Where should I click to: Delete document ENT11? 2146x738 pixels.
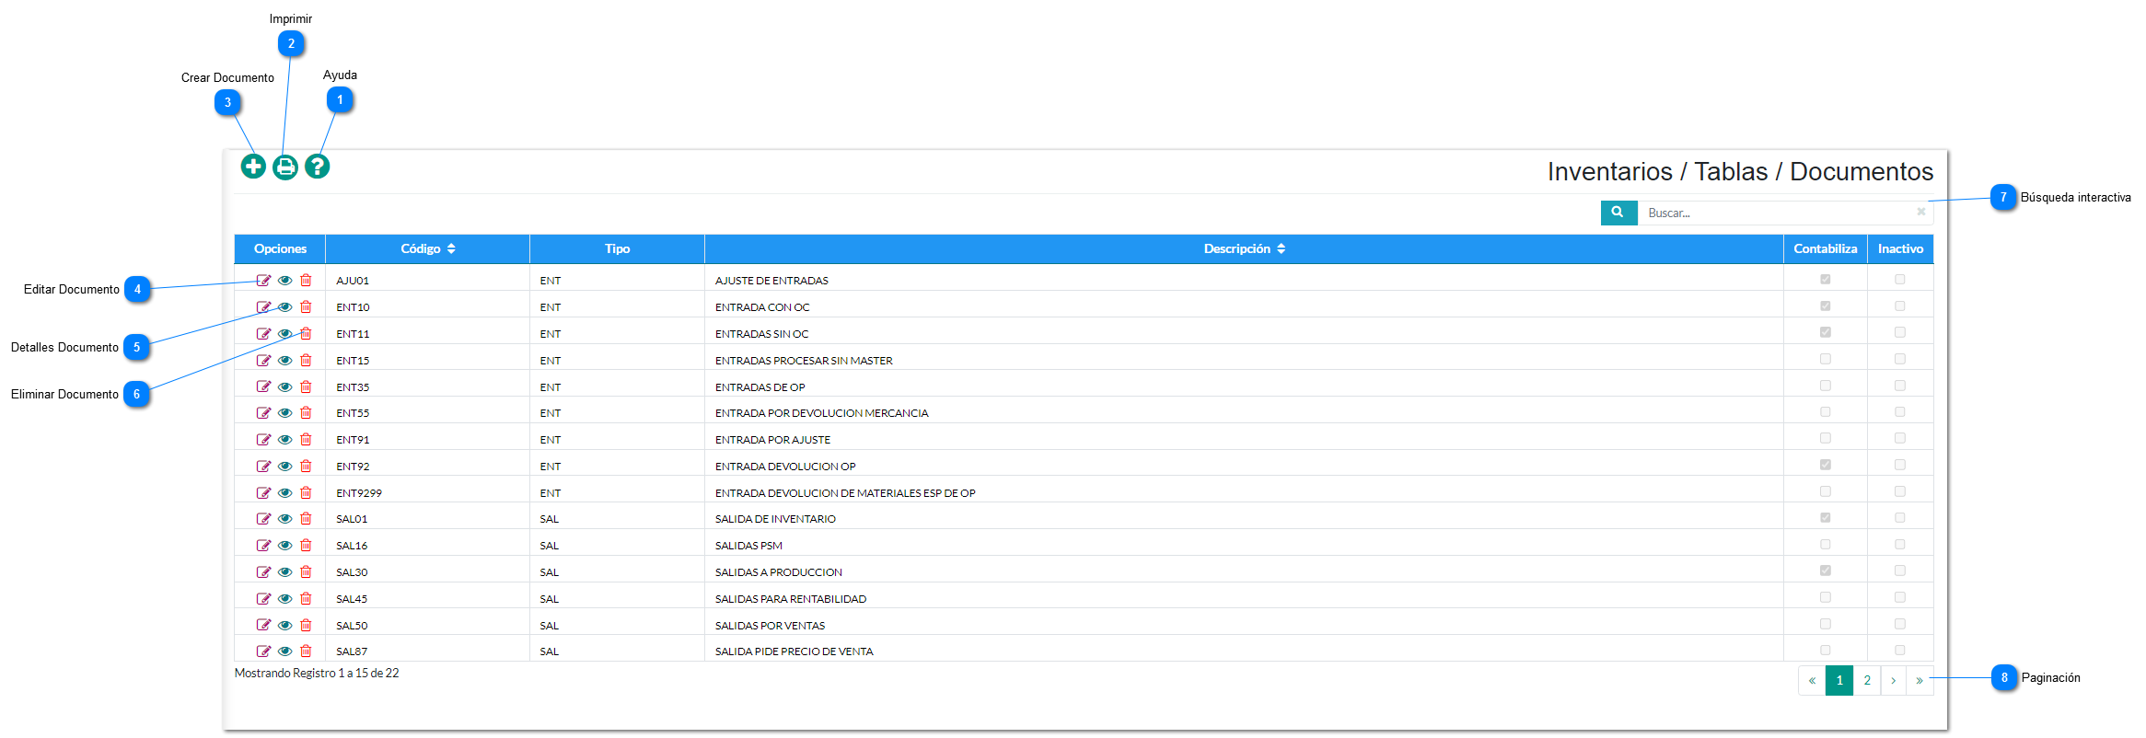coord(307,334)
